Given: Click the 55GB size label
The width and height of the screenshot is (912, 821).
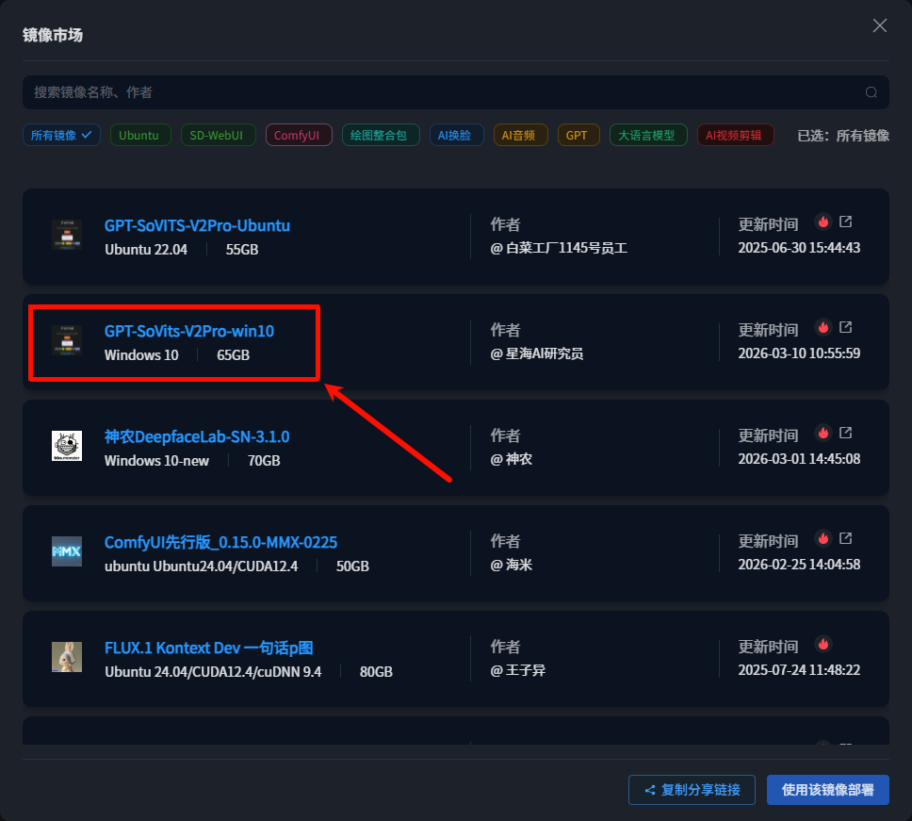Looking at the screenshot, I should [242, 250].
